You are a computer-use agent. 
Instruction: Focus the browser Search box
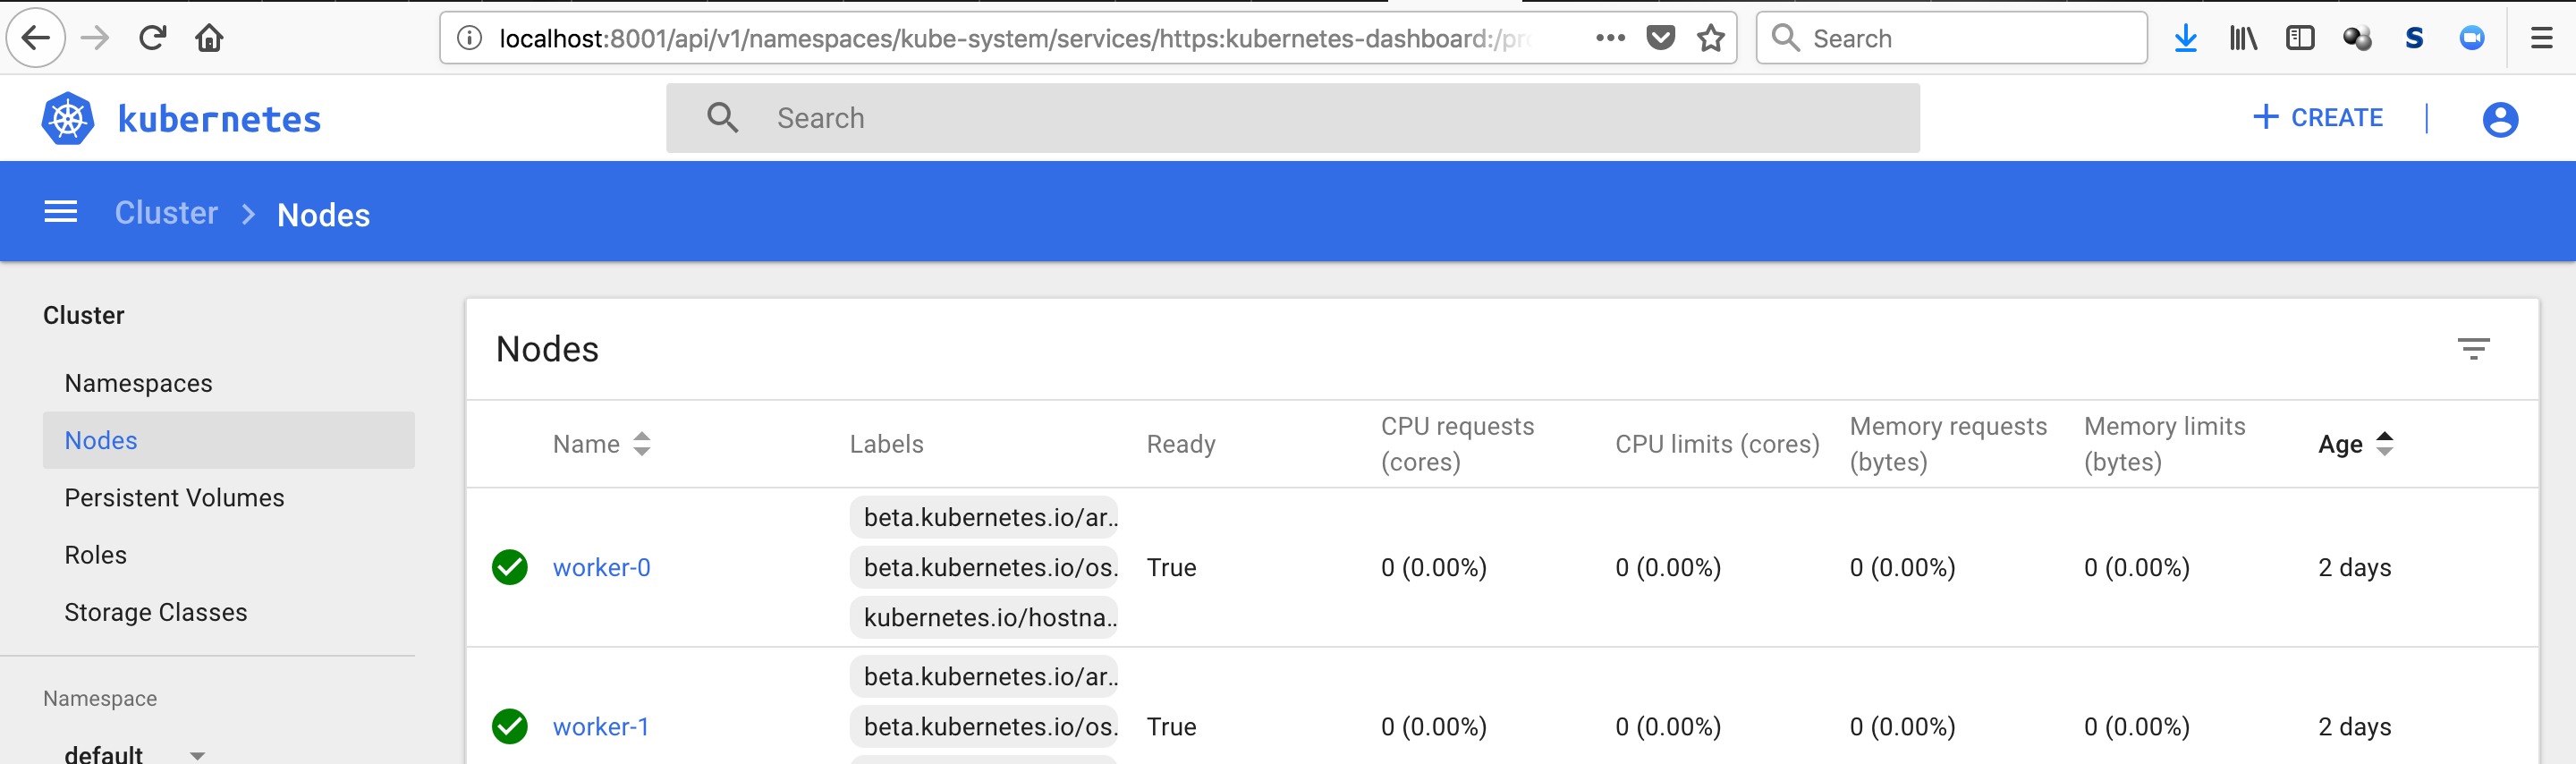(1951, 38)
